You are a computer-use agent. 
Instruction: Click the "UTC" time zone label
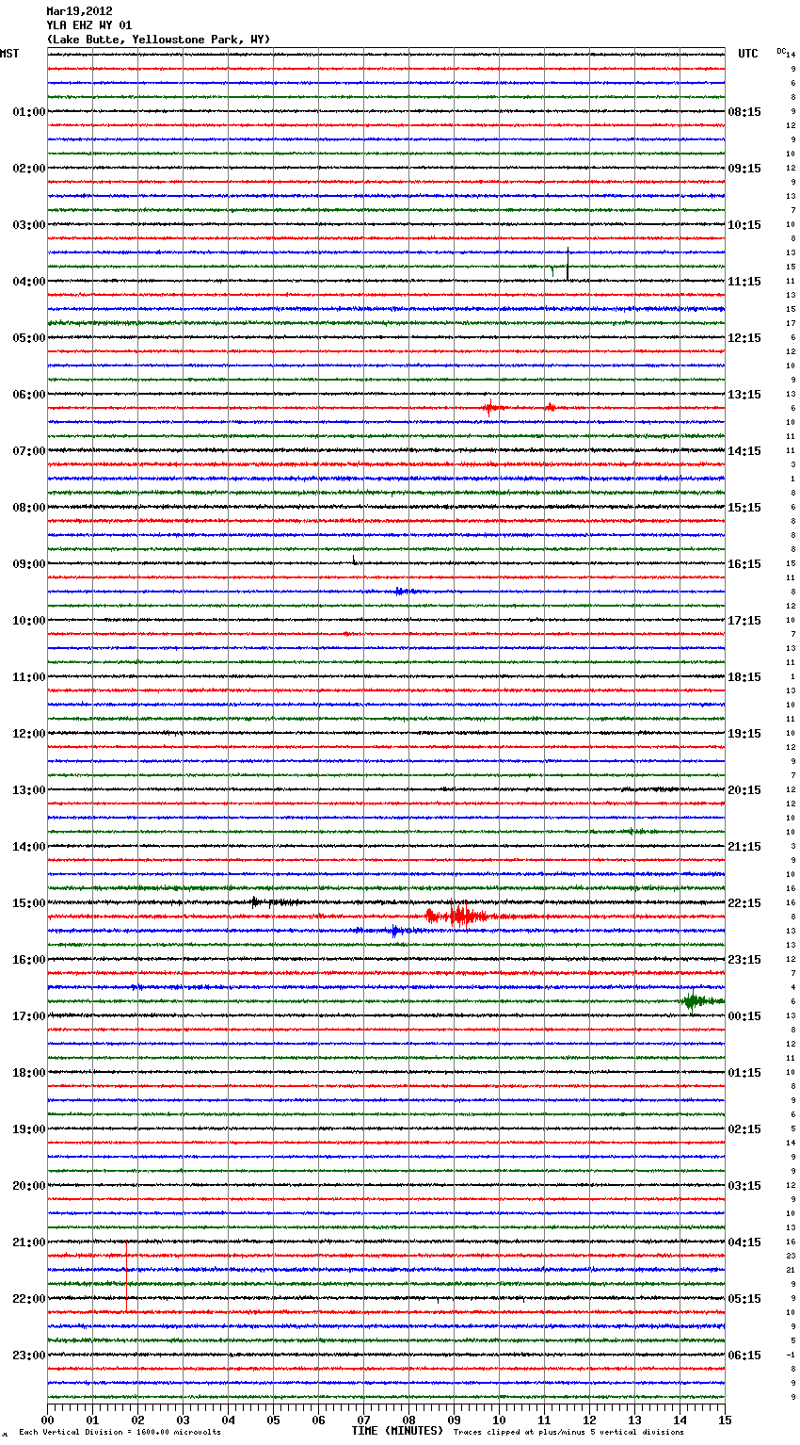click(x=748, y=54)
